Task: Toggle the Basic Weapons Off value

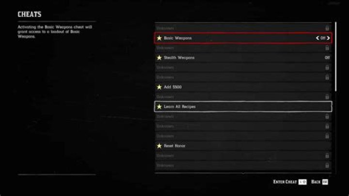Action: [x=323, y=38]
